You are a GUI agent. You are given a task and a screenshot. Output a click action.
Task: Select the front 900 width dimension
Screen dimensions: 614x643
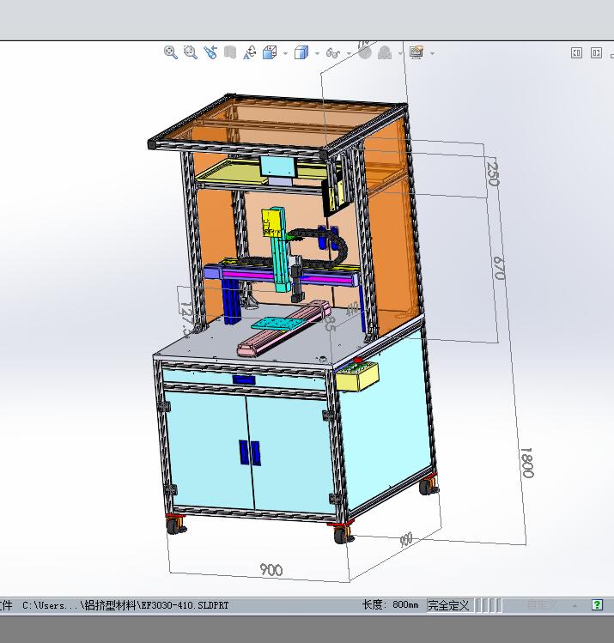tap(271, 569)
